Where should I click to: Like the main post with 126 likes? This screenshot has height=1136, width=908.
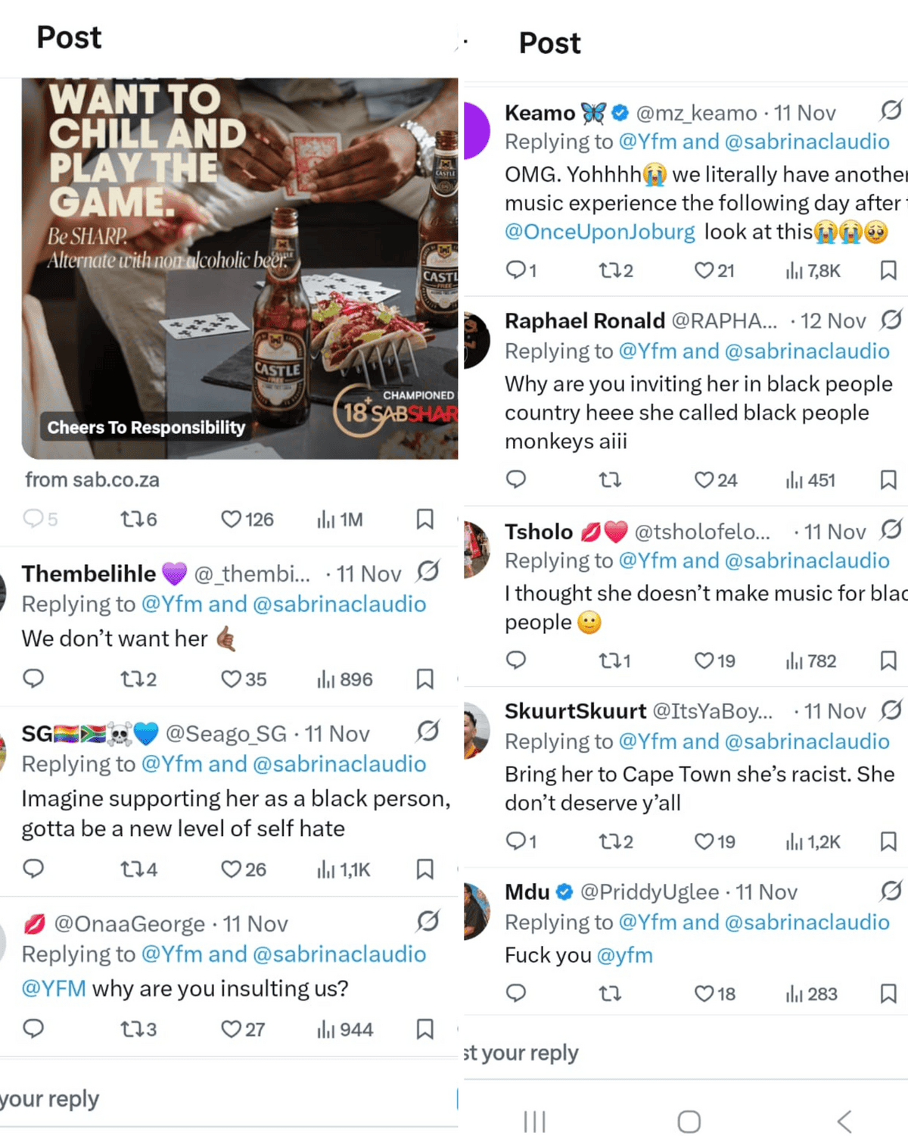click(247, 519)
